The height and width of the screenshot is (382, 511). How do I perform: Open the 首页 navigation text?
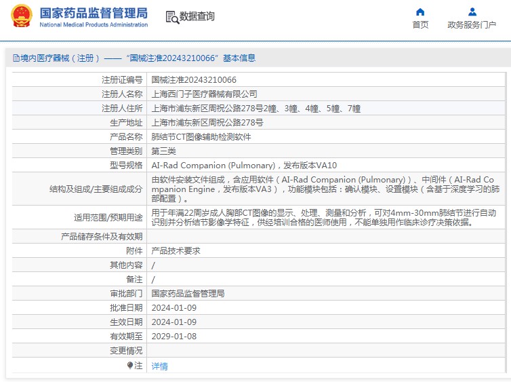[x=420, y=25]
